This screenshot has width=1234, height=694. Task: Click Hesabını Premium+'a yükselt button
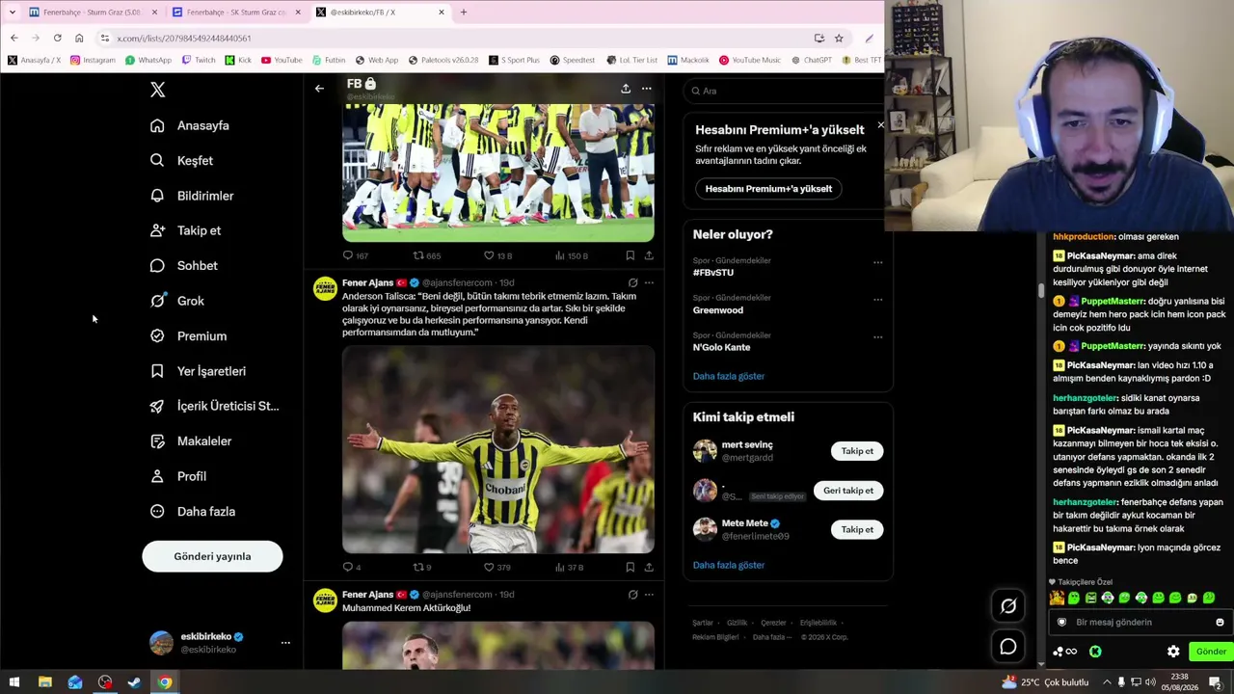[x=768, y=189]
